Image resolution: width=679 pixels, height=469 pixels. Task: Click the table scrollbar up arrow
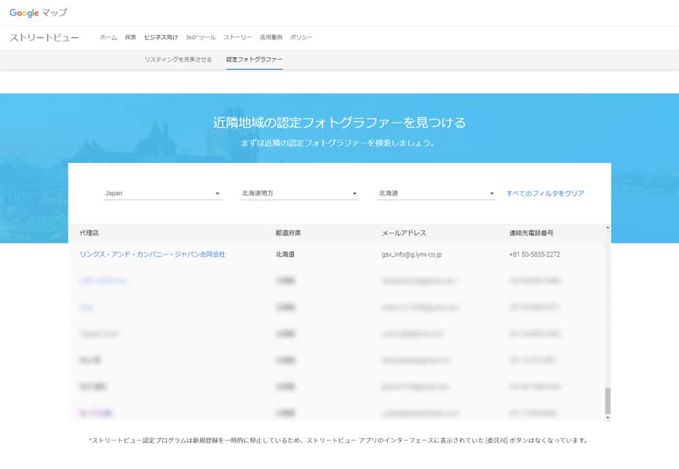coord(608,227)
